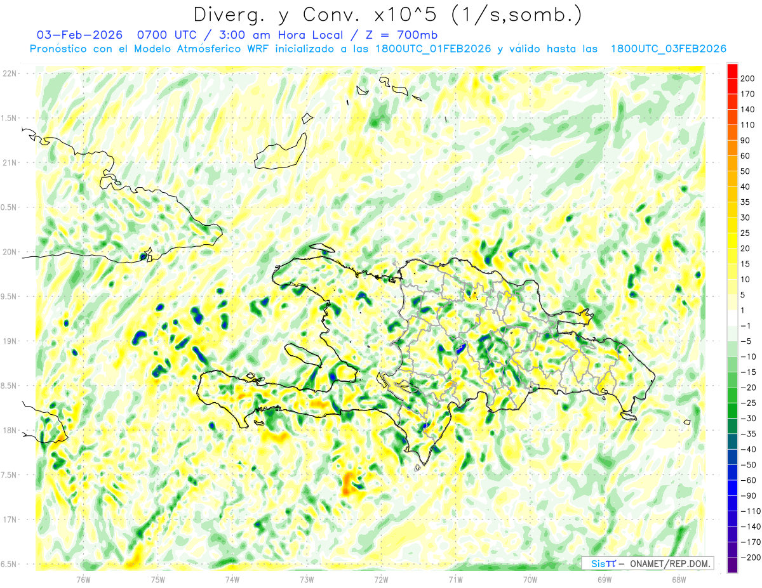Click the '-110' colorbar value
Image resolution: width=762 pixels, height=588 pixels.
pos(749,511)
